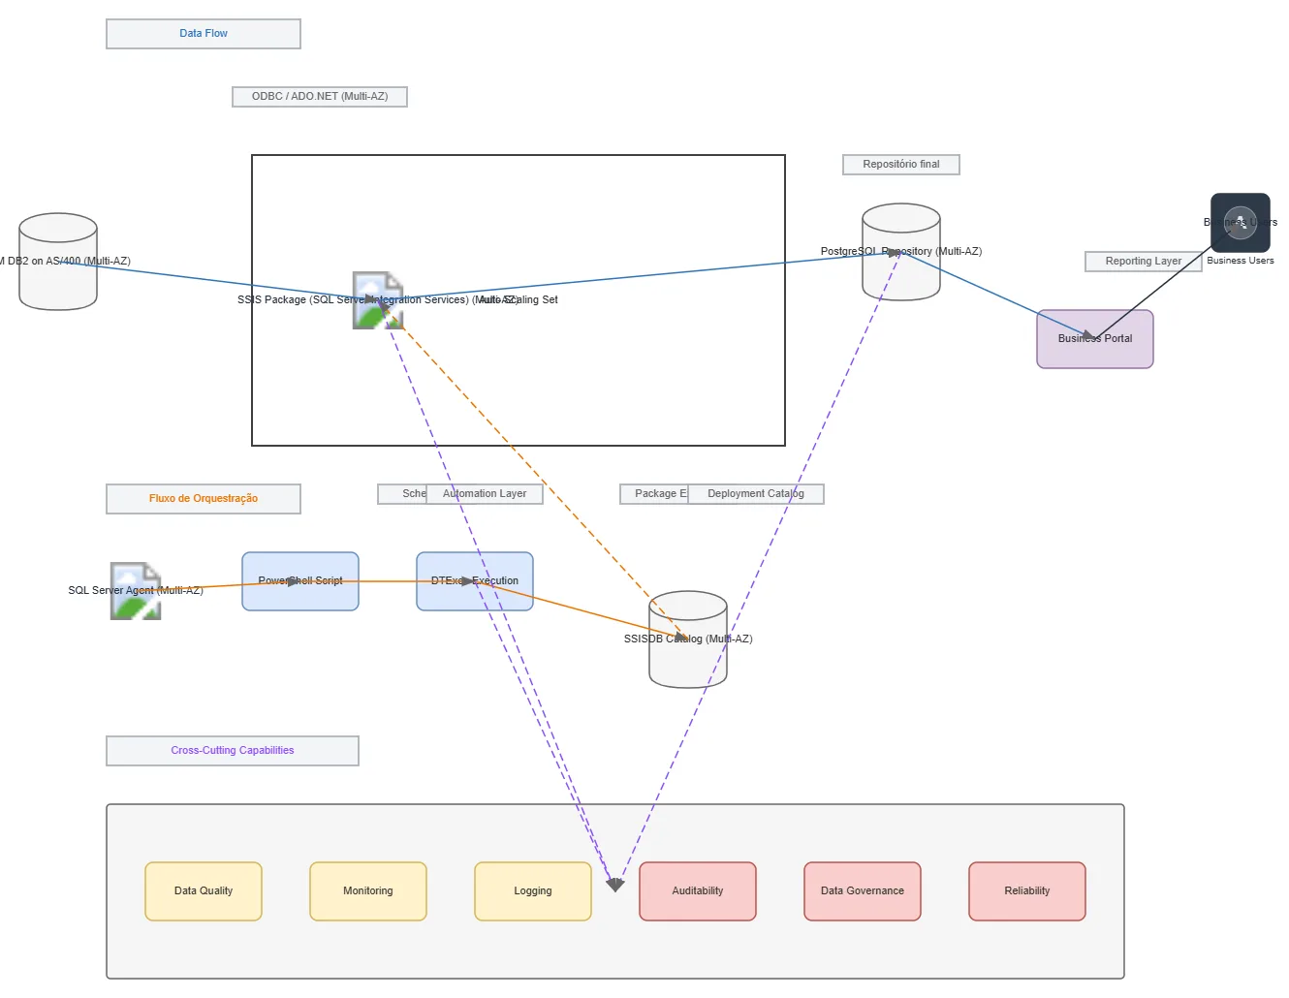Click the Business Users caption text
This screenshot has width=1289, height=998.
click(1241, 261)
